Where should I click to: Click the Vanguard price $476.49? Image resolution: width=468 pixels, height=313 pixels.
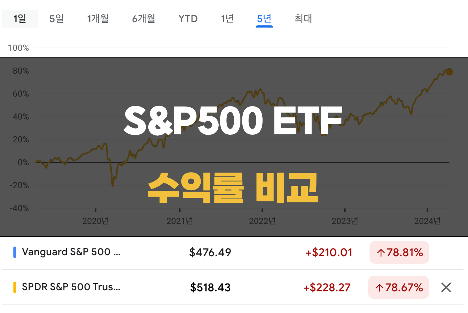(210, 252)
